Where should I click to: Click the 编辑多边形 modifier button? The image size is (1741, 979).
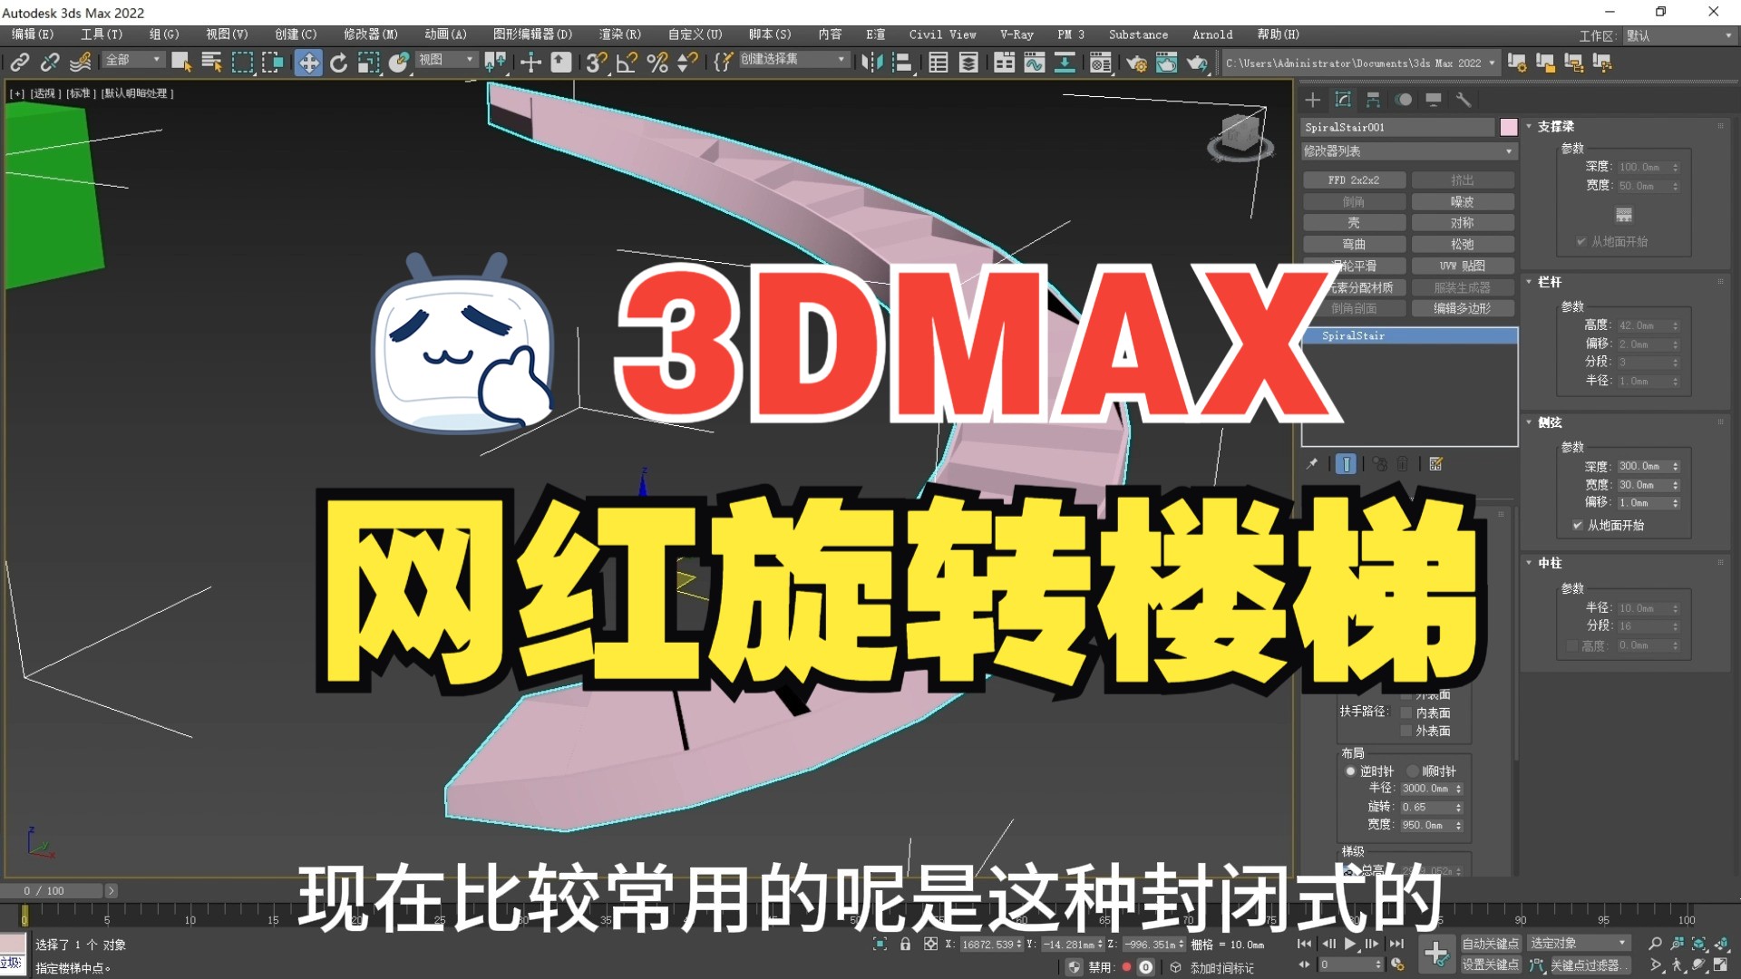point(1464,308)
